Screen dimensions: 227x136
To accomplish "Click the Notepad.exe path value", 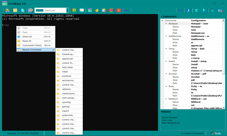I will 198,33.
